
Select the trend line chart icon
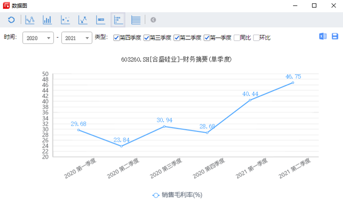(83, 20)
